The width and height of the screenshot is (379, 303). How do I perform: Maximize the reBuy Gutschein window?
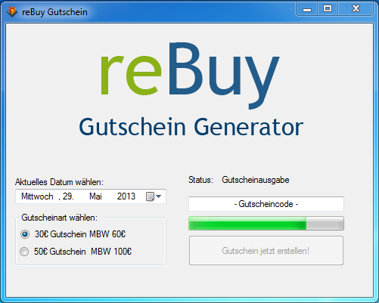point(328,9)
